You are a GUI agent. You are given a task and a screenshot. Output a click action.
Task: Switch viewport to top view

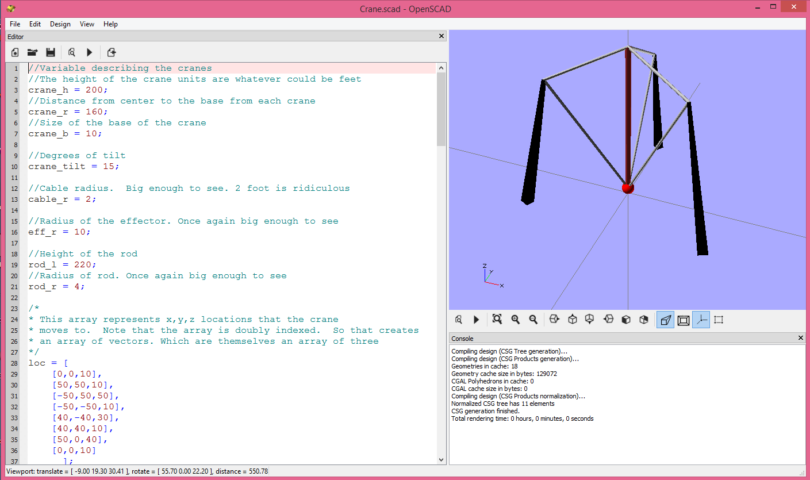pyautogui.click(x=572, y=319)
